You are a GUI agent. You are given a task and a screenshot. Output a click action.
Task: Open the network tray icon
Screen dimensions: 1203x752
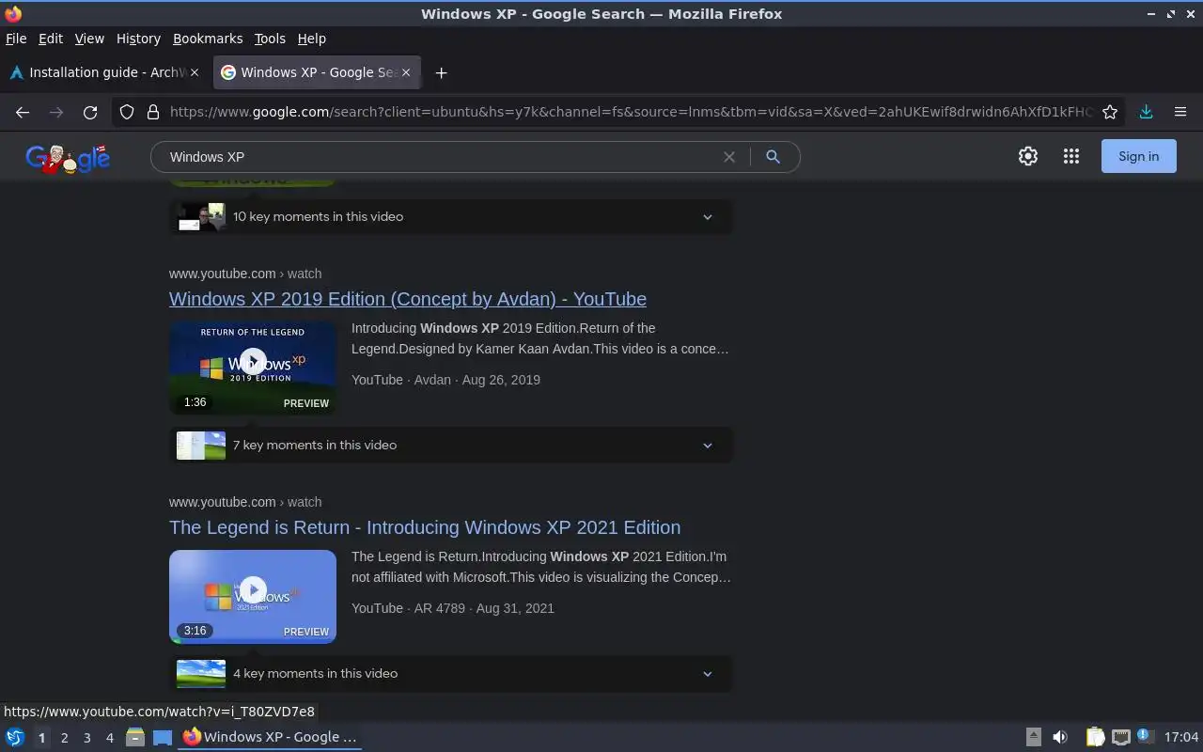1120,737
